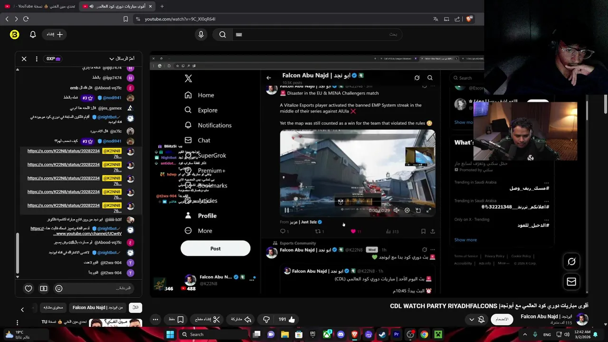608x342 pixels.
Task: Expand the أهم الرسائل chat mode dropdown
Action: [x=122, y=59]
